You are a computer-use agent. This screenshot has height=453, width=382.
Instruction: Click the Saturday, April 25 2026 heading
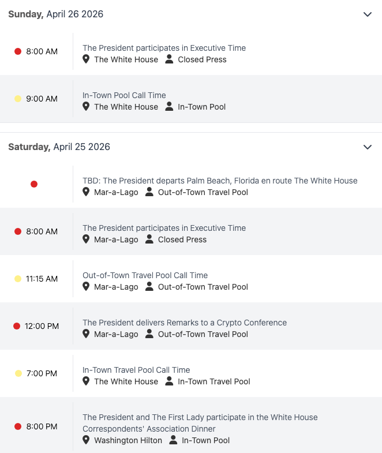point(59,147)
